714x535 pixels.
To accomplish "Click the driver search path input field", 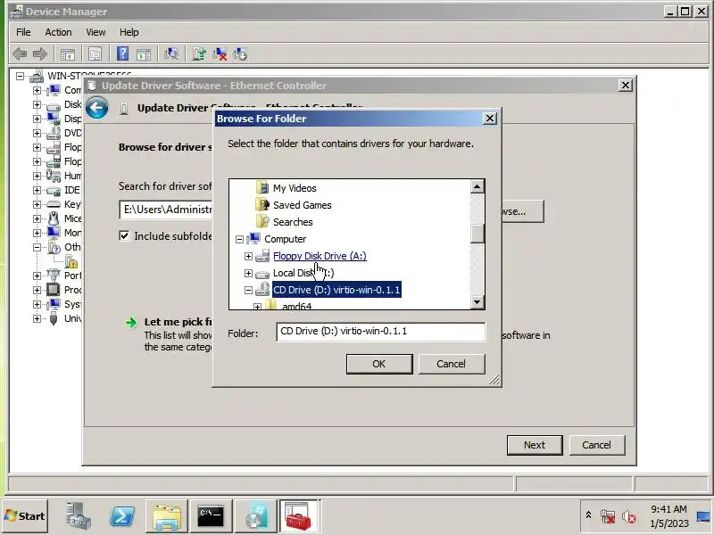I will click(166, 210).
